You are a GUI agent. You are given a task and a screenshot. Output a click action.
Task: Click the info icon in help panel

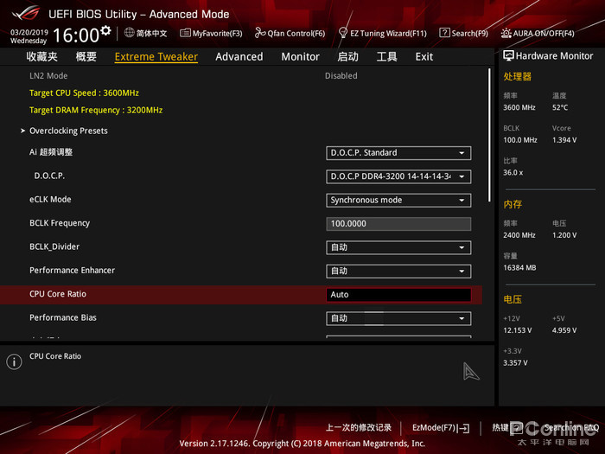[x=15, y=361]
